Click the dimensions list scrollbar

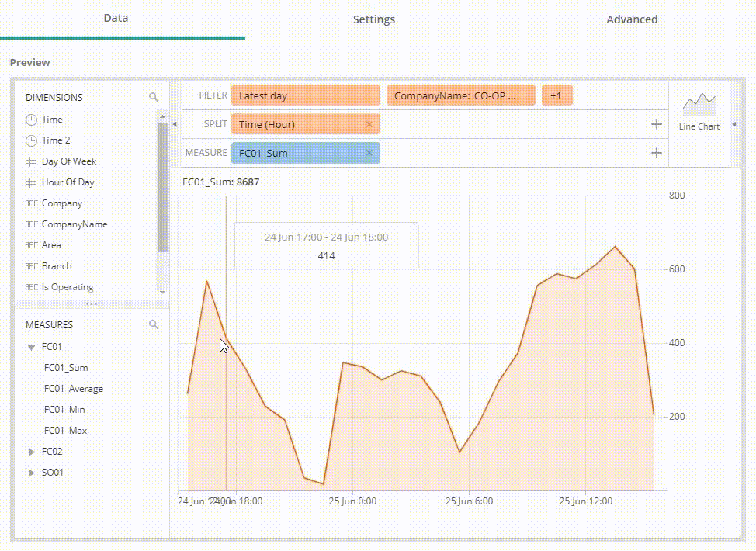click(162, 186)
